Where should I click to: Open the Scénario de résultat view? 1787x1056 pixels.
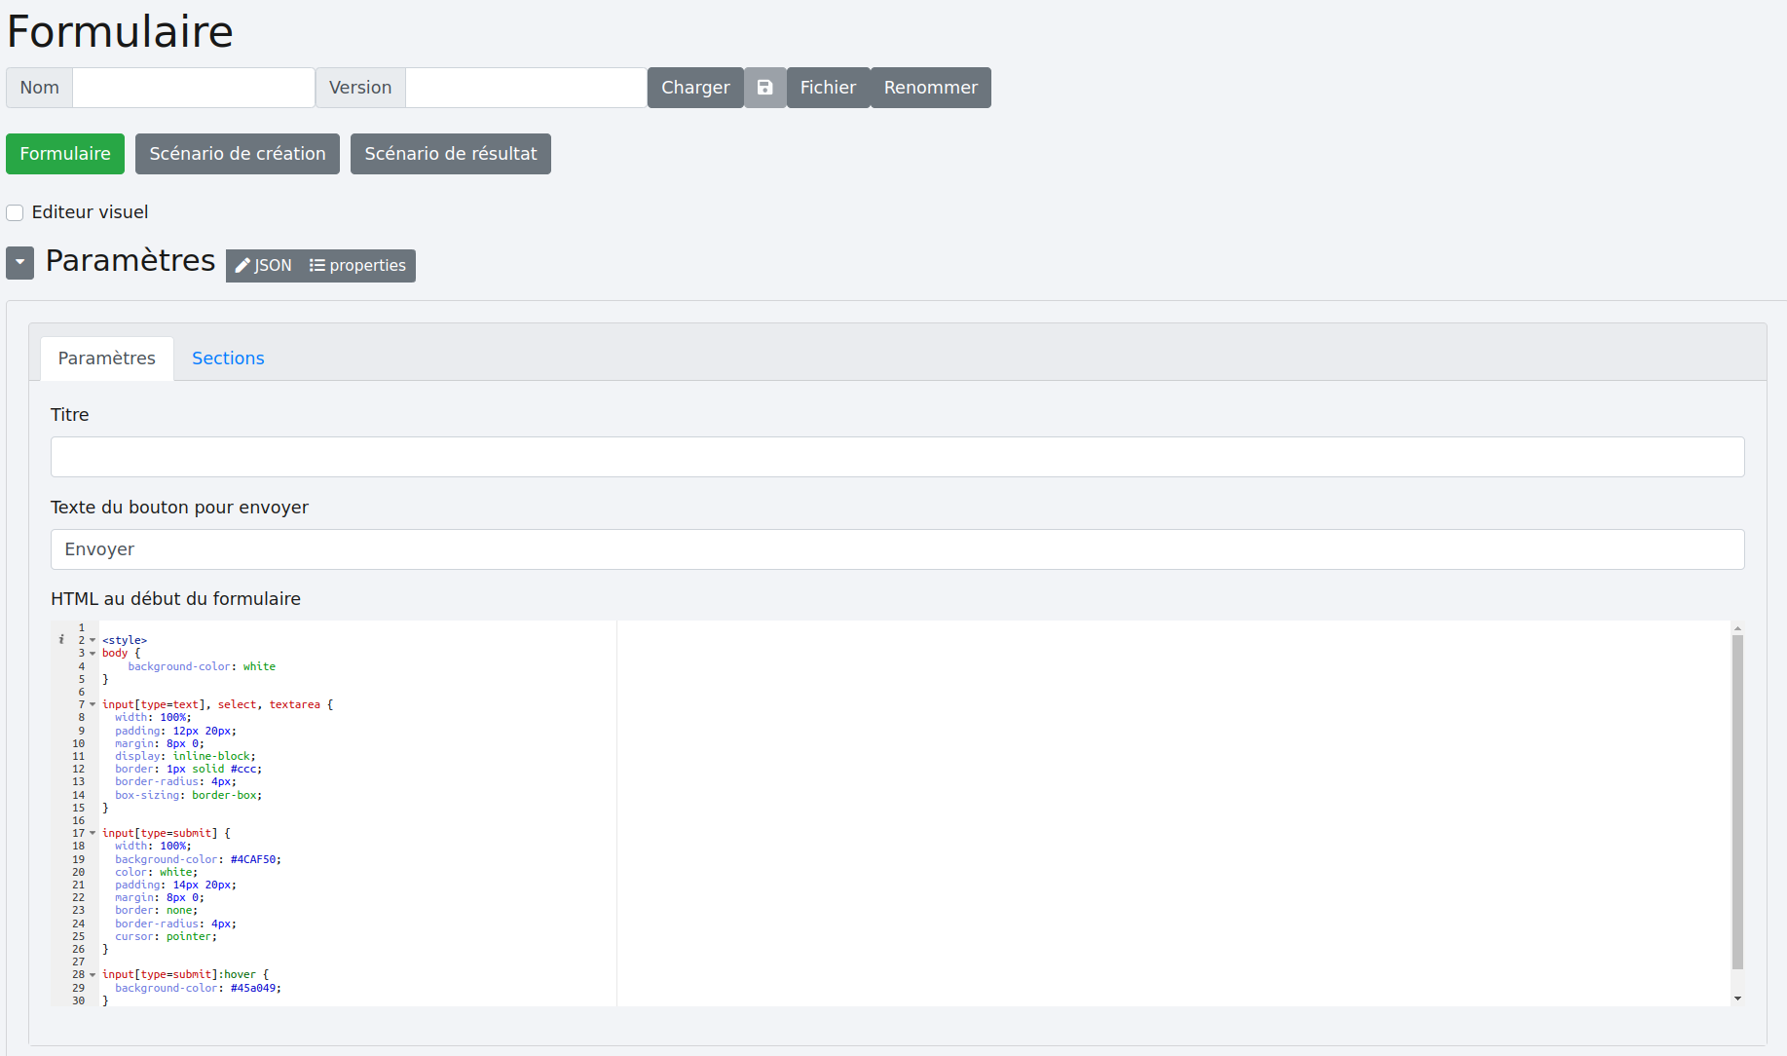[450, 154]
